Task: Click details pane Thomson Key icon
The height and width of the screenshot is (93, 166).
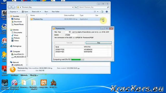Action: 13,69
